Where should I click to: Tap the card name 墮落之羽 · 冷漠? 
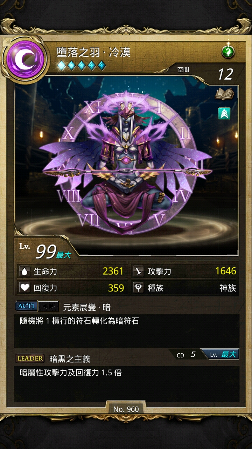(x=94, y=52)
